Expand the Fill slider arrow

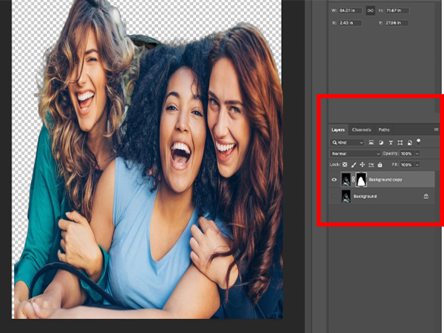point(417,164)
